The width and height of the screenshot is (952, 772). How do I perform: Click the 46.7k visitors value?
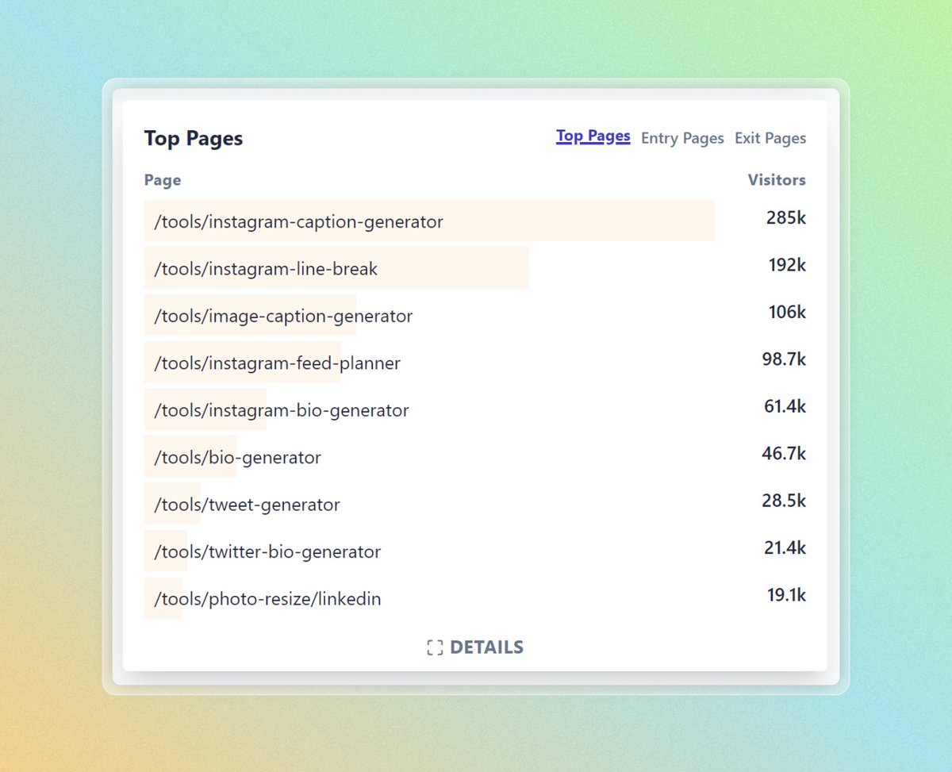(784, 454)
